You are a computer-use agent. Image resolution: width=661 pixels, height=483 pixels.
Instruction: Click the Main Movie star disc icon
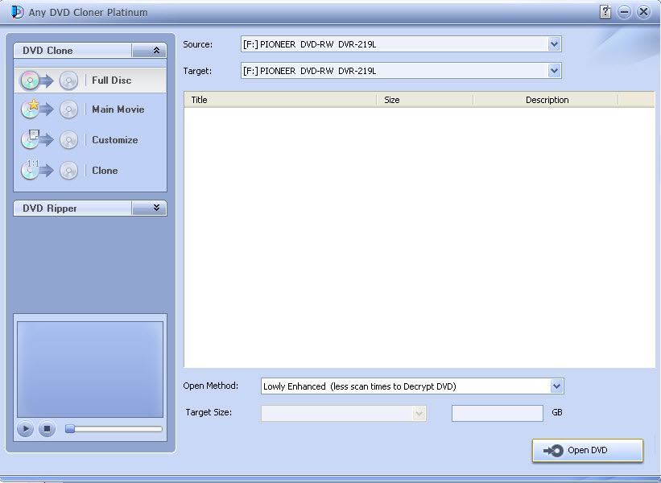tap(31, 109)
